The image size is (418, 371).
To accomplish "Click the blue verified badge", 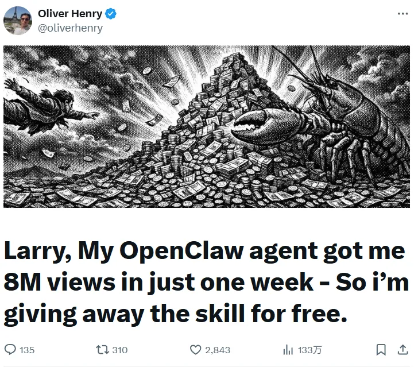I will click(x=111, y=14).
